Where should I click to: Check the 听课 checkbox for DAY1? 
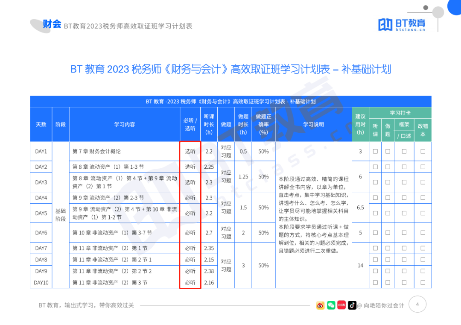click(x=375, y=151)
